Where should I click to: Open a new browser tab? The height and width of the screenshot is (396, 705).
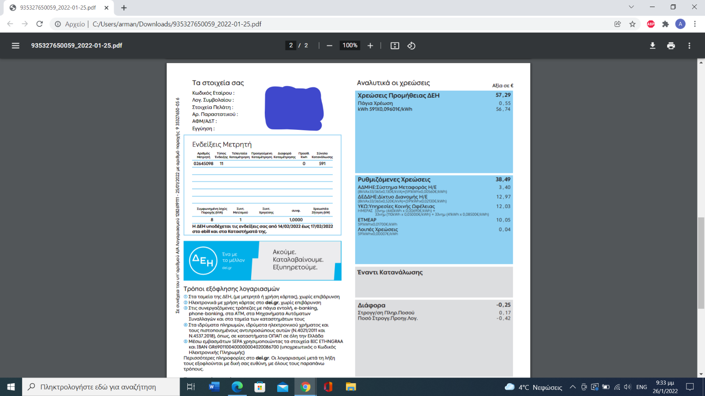(x=124, y=8)
